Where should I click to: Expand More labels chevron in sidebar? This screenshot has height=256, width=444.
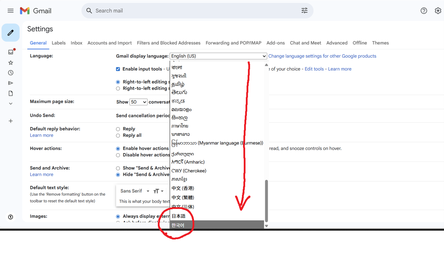point(11,104)
